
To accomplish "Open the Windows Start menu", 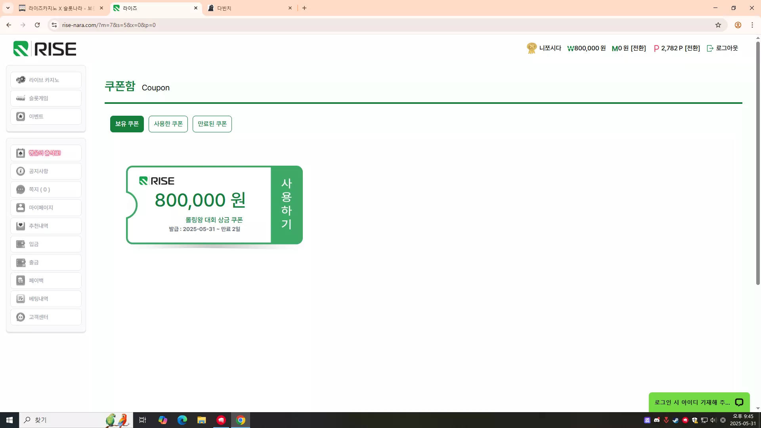I will point(10,420).
